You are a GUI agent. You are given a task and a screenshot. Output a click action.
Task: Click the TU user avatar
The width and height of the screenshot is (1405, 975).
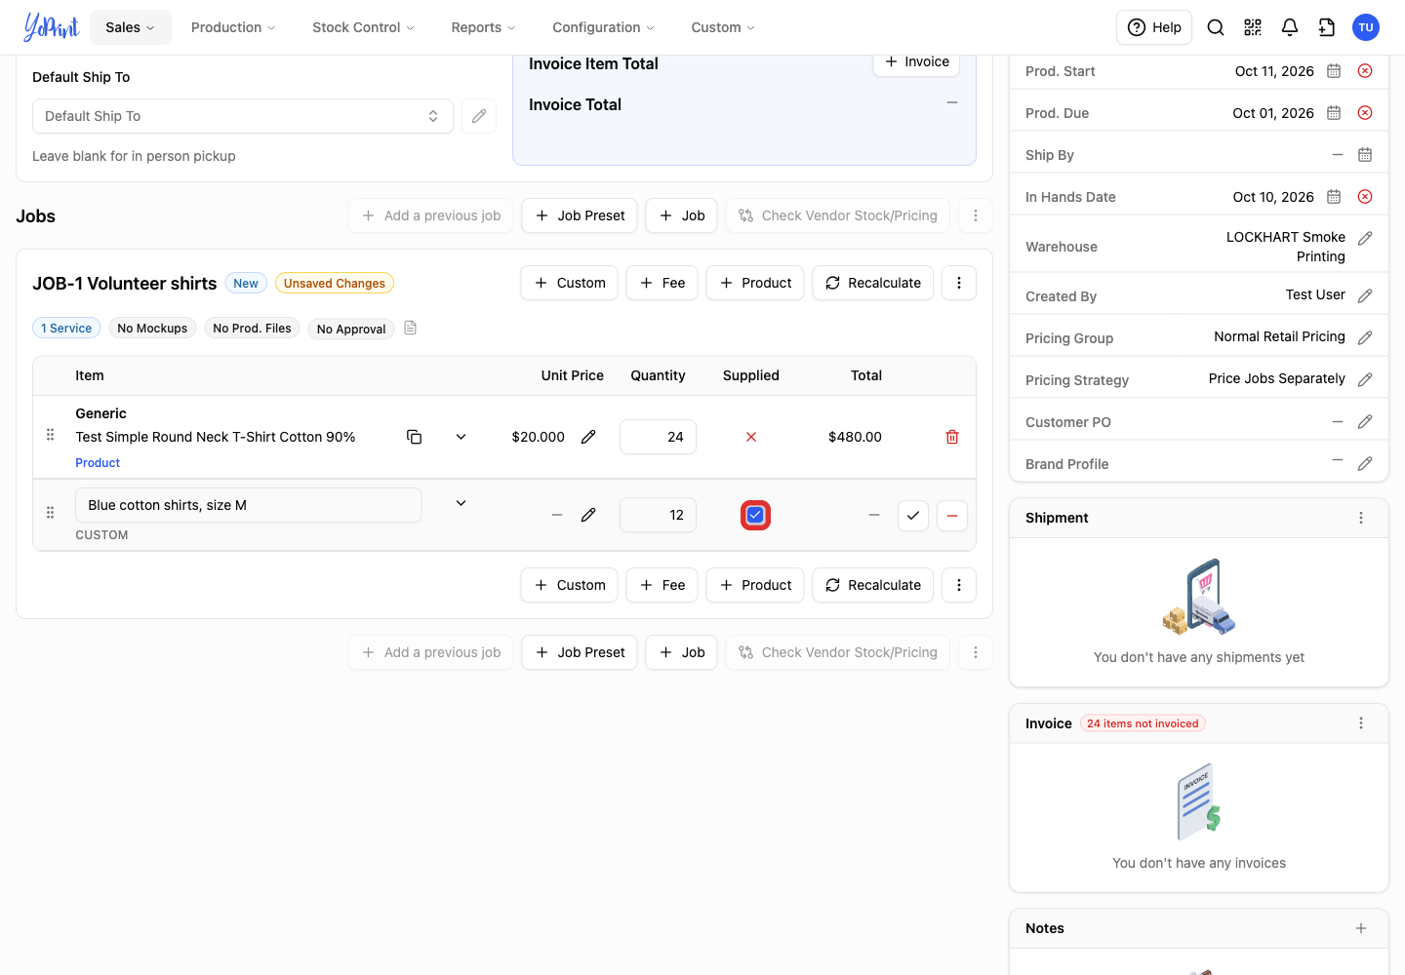tap(1366, 27)
